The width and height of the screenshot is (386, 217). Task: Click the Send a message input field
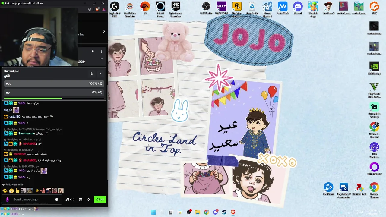click(32, 200)
